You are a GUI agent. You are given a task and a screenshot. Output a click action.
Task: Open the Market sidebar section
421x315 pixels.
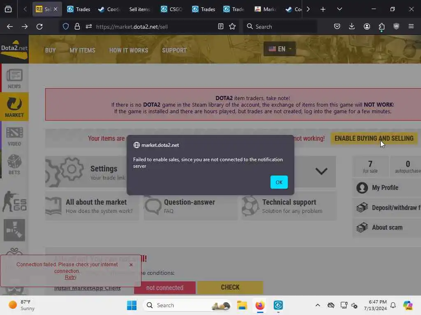tap(14, 107)
